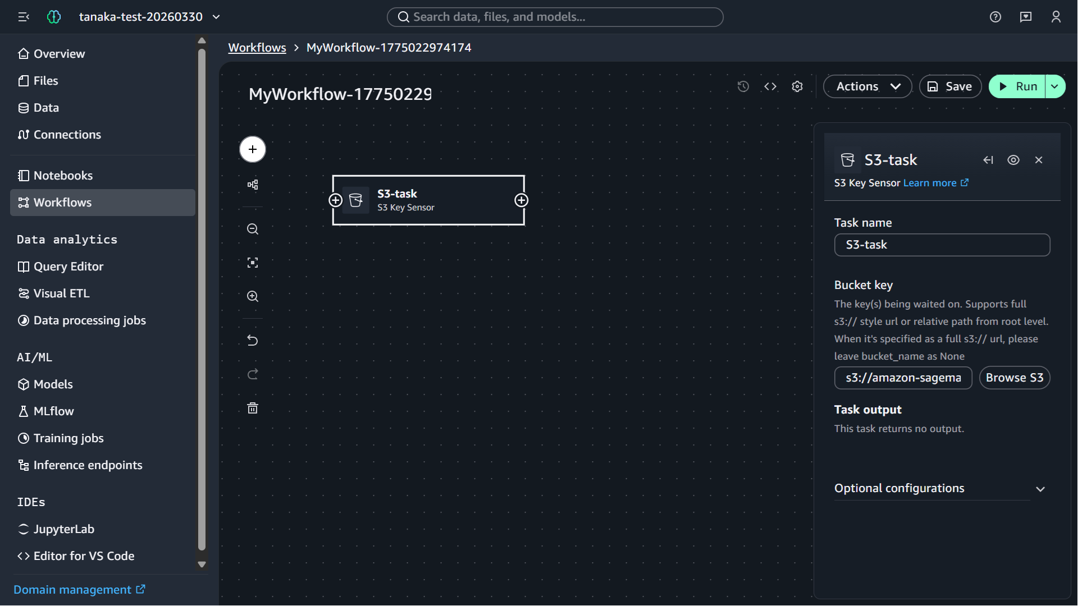Select the S3-task node
This screenshot has height=606, width=1078.
pos(428,200)
